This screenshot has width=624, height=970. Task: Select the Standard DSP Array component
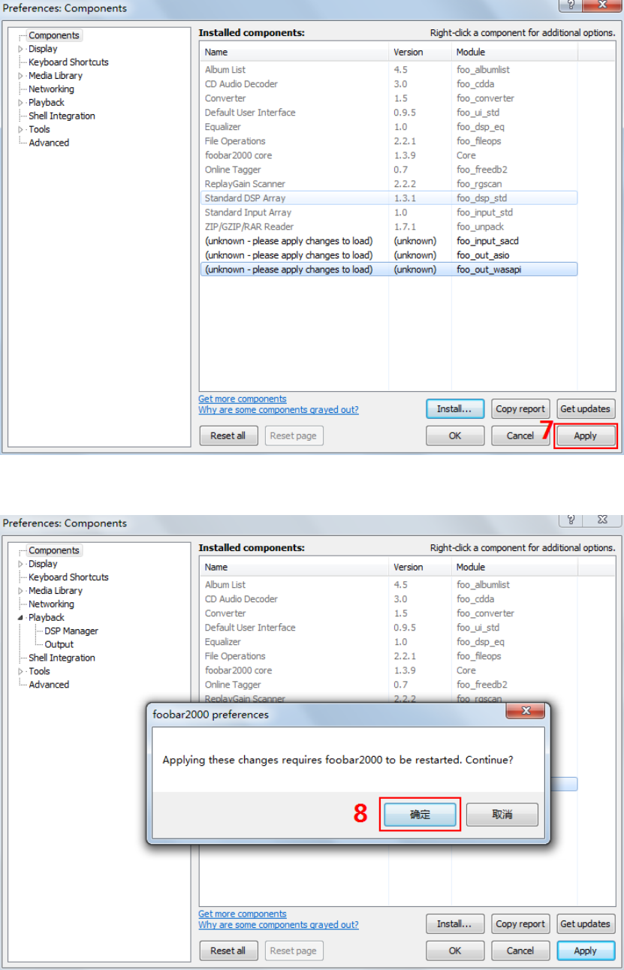(x=388, y=198)
